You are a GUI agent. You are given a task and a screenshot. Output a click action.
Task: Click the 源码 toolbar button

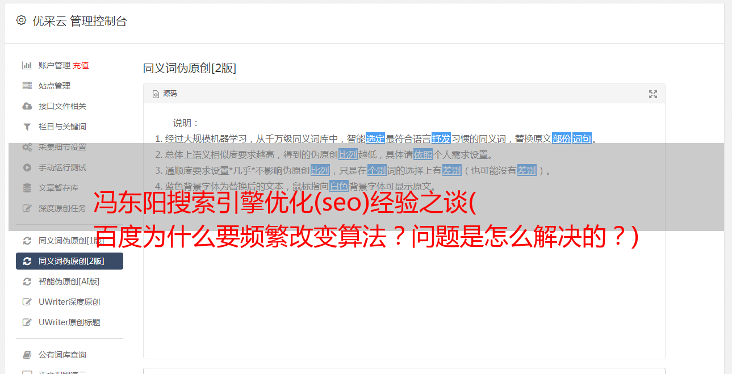coord(164,94)
